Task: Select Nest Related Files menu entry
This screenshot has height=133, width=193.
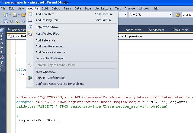Action: (x=72, y=34)
